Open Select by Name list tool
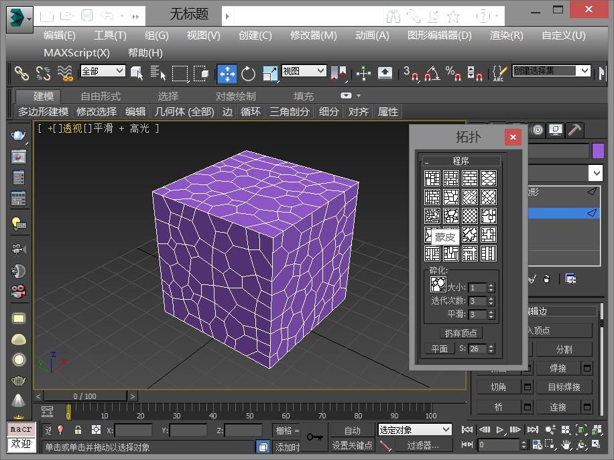 pyautogui.click(x=158, y=73)
